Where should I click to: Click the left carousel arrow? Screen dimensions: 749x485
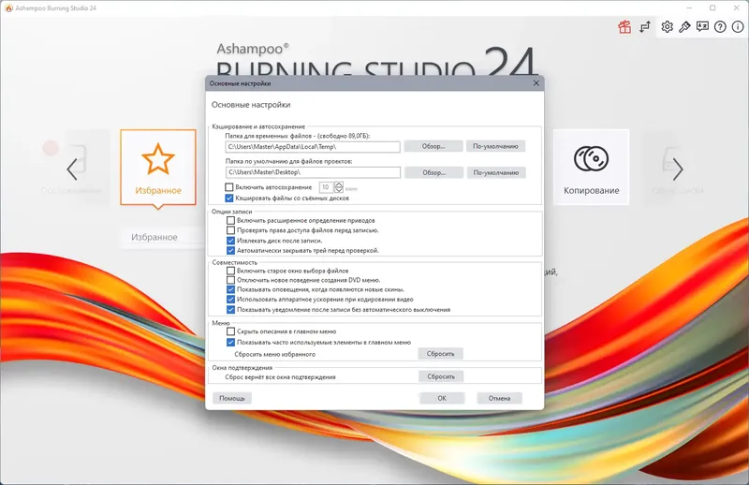coord(72,169)
